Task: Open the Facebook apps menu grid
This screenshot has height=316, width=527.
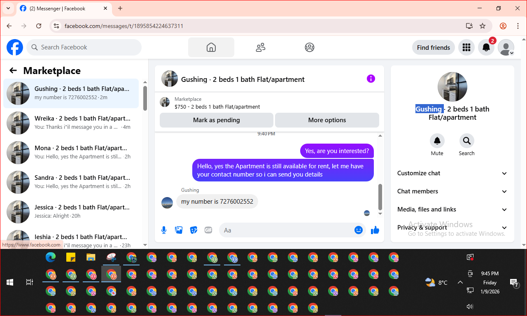Action: point(466,47)
